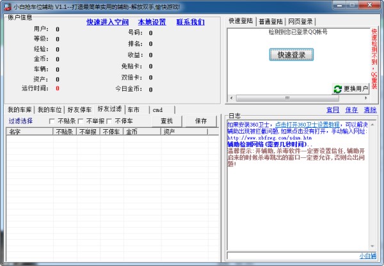The image size is (384, 266).
Task: Click the green refresh icon on 更换用户
Action: [338, 89]
